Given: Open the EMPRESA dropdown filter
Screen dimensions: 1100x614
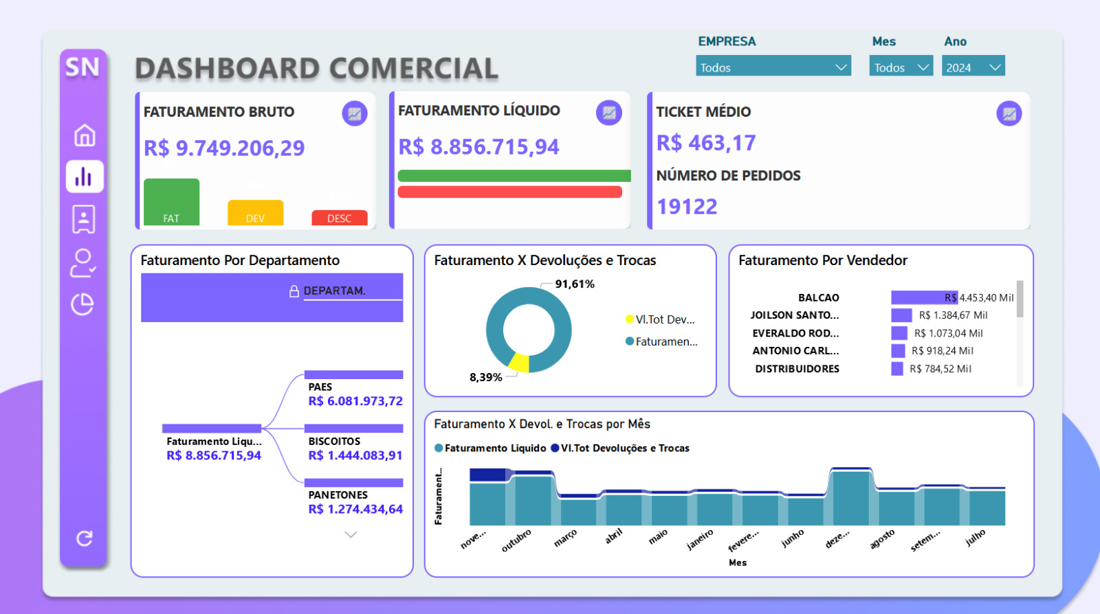Looking at the screenshot, I should 773,67.
